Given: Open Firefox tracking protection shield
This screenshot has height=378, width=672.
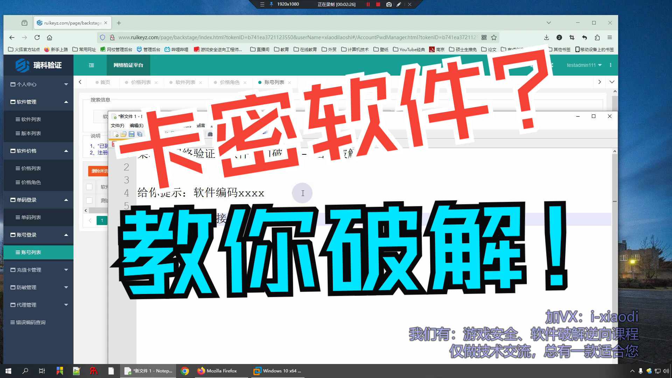Looking at the screenshot, I should (x=102, y=37).
